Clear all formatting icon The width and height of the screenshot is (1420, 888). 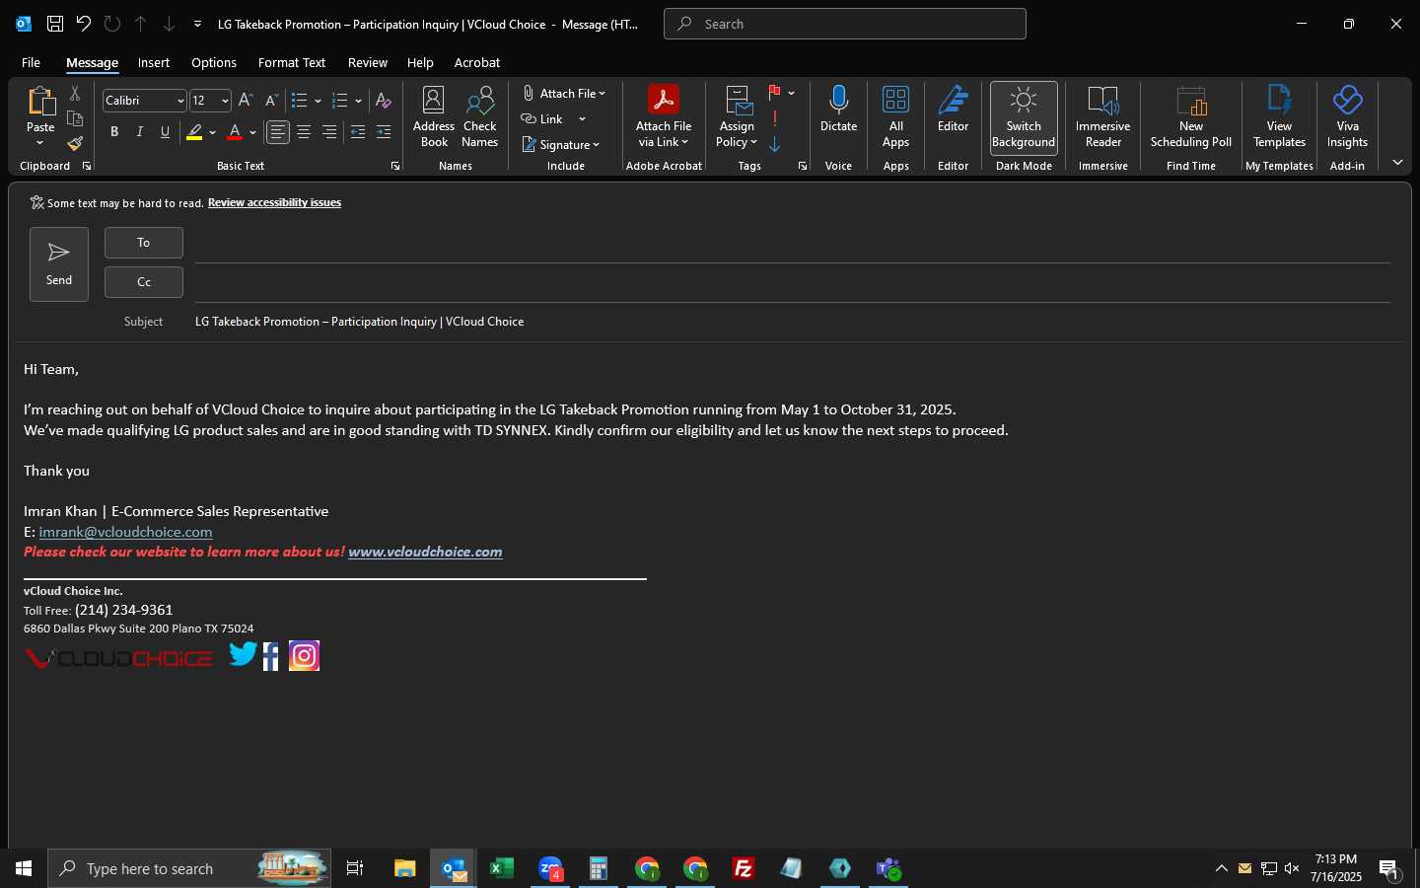(x=384, y=101)
